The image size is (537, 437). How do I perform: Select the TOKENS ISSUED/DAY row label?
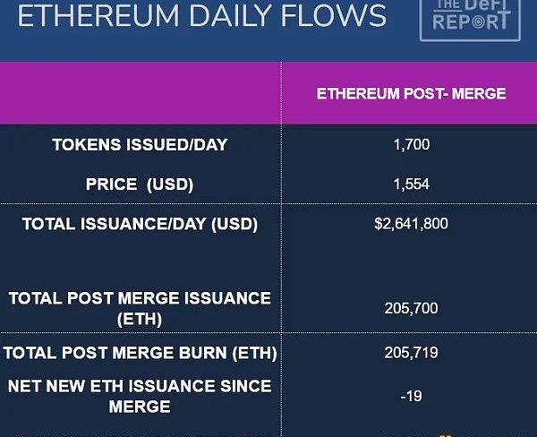click(x=140, y=144)
